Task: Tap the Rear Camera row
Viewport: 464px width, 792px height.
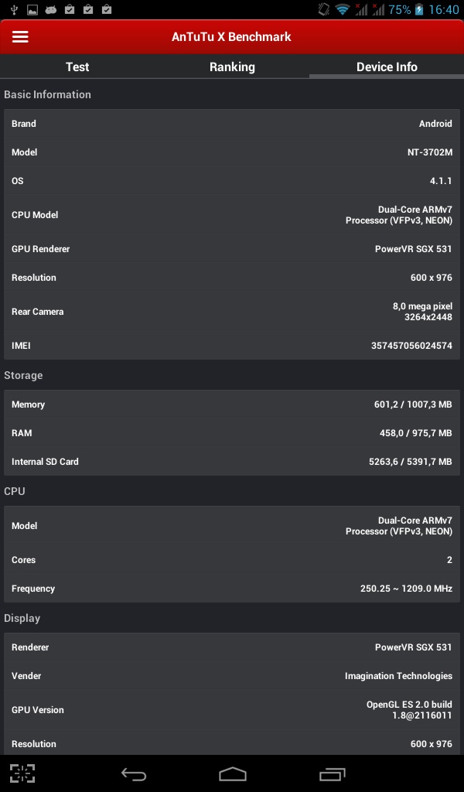Action: [232, 312]
